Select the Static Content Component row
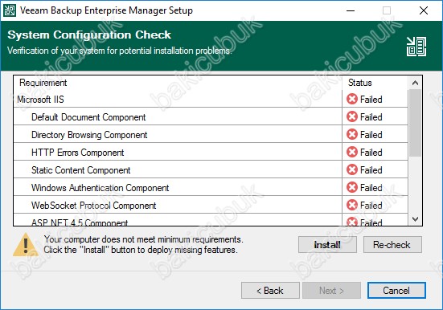Screen dimensions: 443x310 click(211, 169)
